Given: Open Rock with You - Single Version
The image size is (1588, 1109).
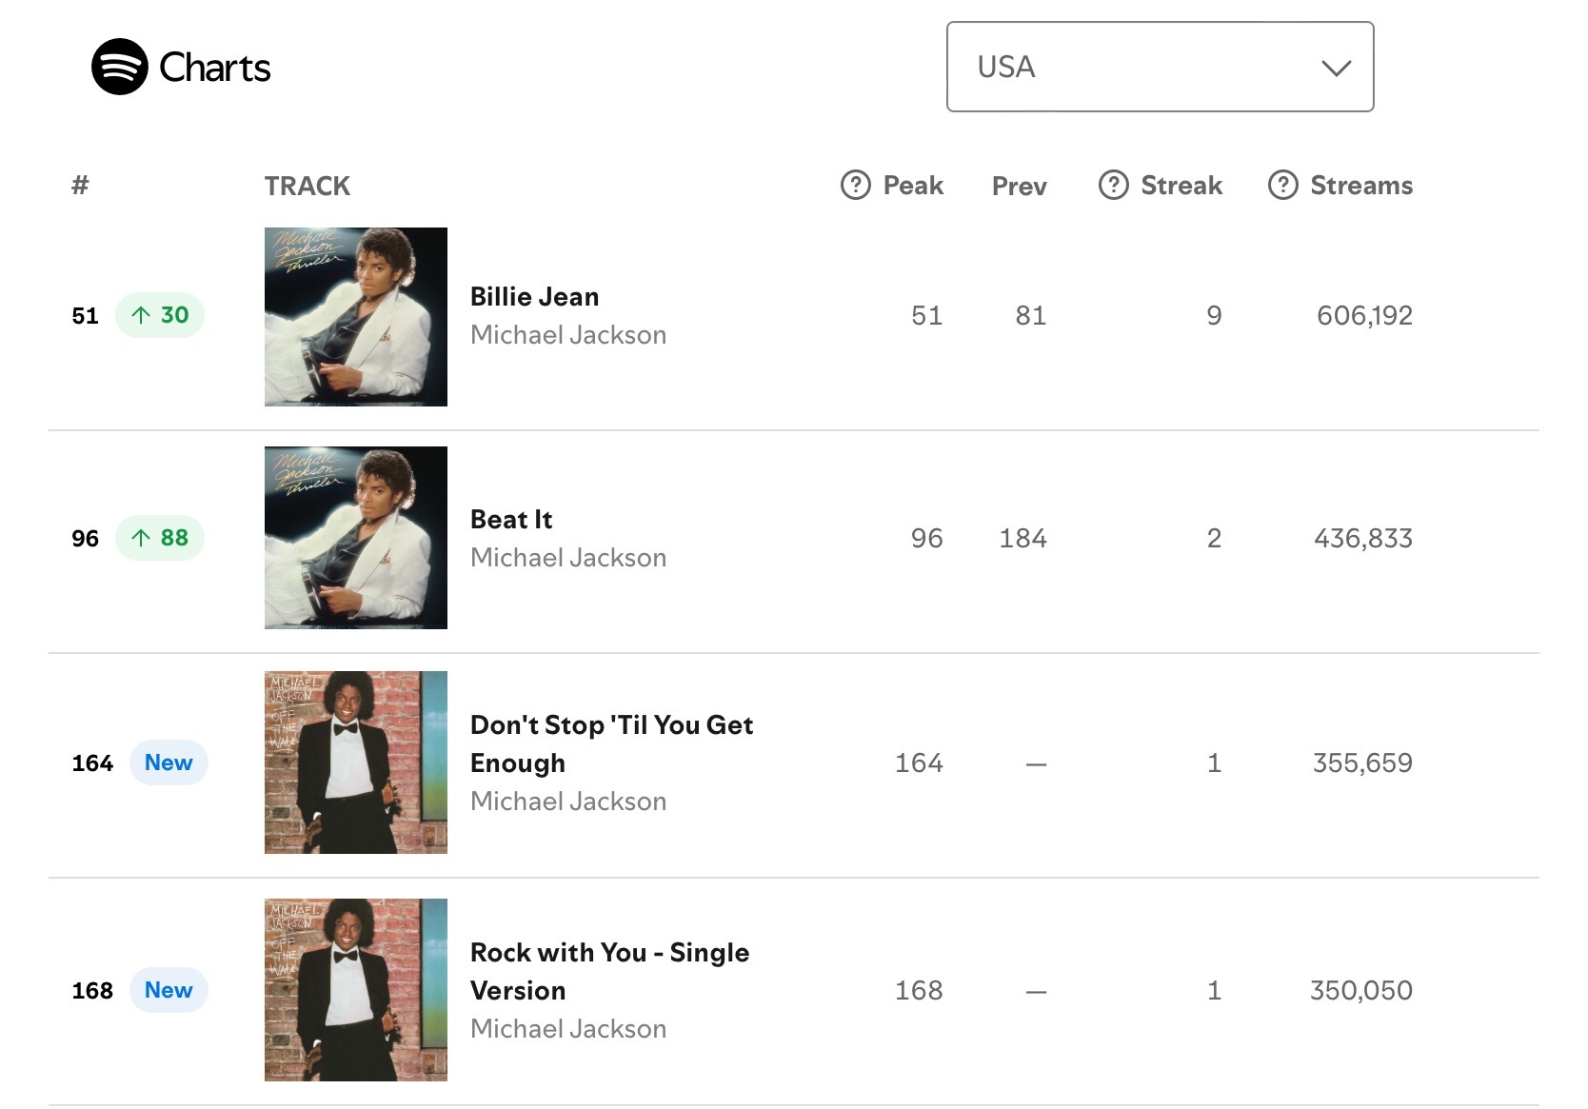Looking at the screenshot, I should point(609,971).
